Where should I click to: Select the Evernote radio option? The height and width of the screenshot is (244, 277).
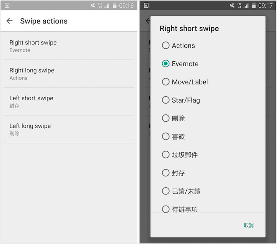[166, 64]
